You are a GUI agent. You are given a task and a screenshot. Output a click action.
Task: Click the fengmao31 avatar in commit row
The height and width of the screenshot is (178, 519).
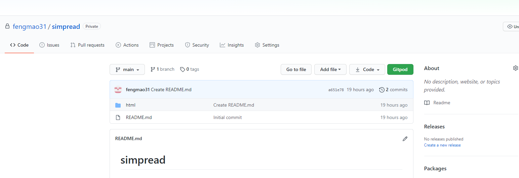click(x=118, y=90)
